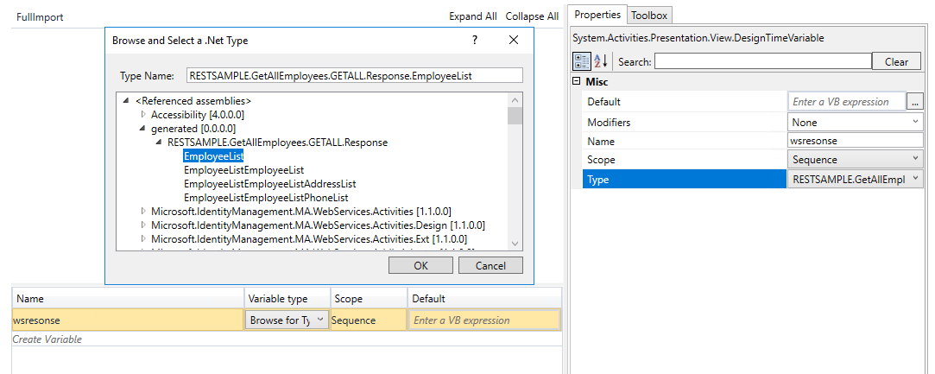Expand the WebServices.Activities.Design [1.1.0.0] node
The image size is (935, 374).
point(143,225)
